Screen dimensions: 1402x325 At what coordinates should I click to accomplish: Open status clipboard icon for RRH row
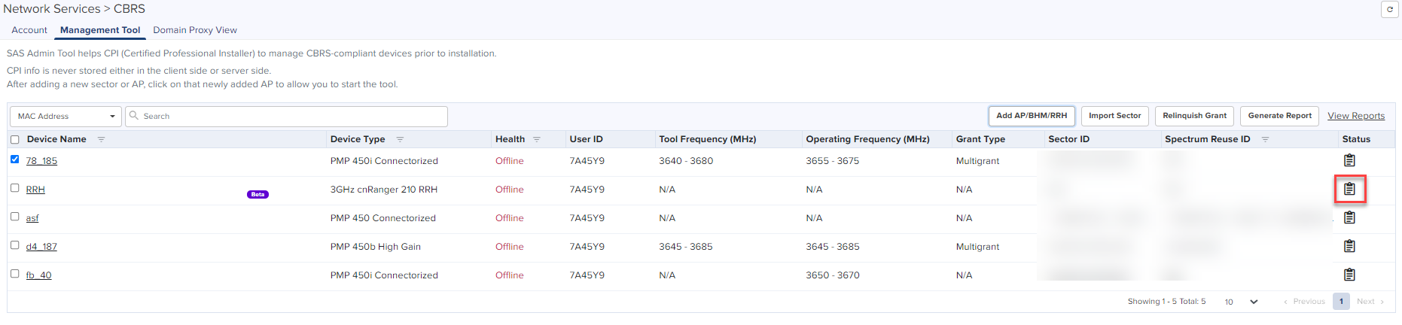(x=1349, y=189)
